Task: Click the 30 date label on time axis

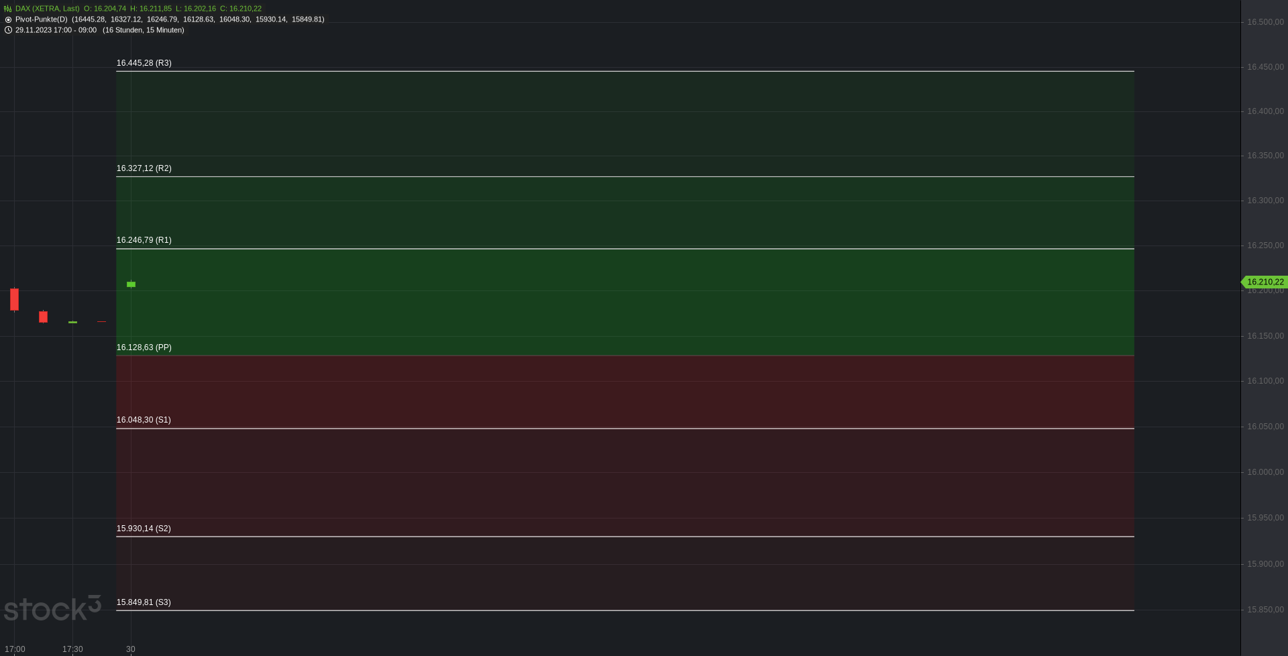Action: (131, 649)
